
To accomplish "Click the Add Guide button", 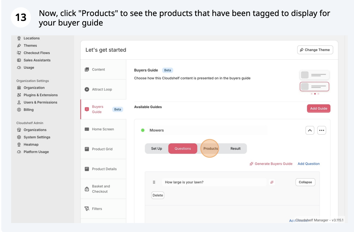I will tap(318, 108).
